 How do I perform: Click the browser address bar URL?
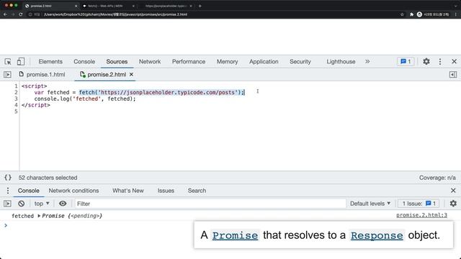tap(115, 14)
